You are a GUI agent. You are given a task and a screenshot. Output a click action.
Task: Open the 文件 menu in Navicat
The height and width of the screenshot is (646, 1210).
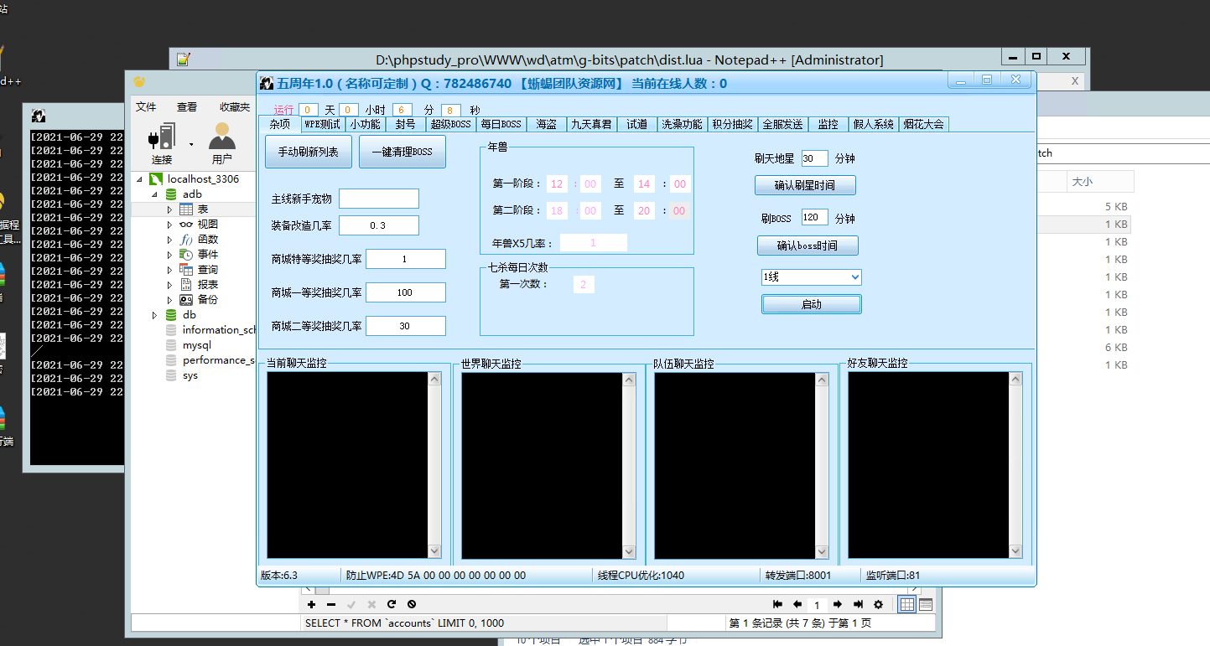146,106
